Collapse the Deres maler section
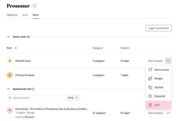The width and height of the screenshot is (176, 121). (x=9, y=37)
